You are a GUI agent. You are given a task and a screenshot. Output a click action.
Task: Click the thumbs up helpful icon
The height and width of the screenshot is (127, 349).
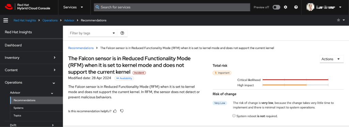(x=115, y=111)
